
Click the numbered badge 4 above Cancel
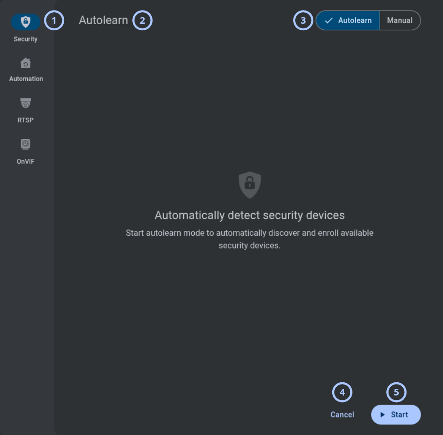(342, 392)
